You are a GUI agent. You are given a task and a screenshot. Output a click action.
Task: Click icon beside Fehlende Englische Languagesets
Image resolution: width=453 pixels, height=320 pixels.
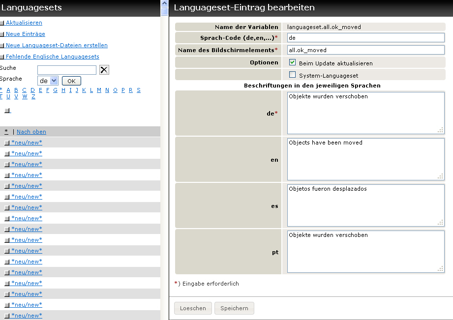coord(2,57)
